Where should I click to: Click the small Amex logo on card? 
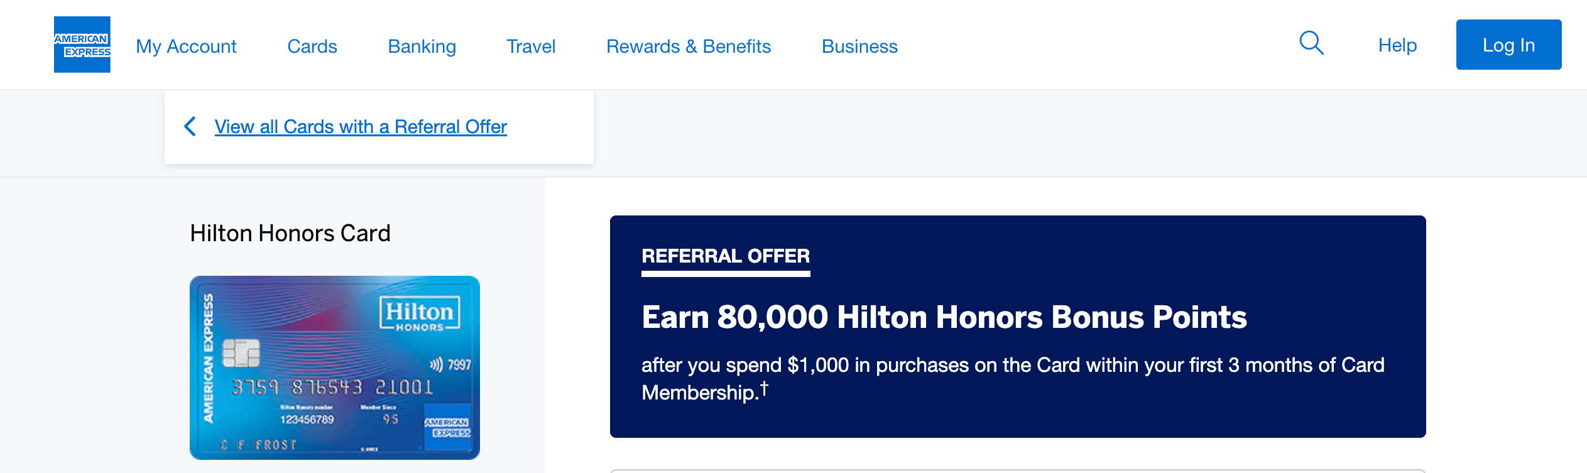click(447, 427)
